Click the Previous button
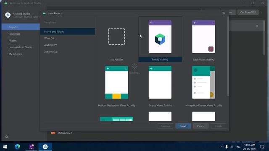Screen dimensions: 269x151 (x=165, y=126)
